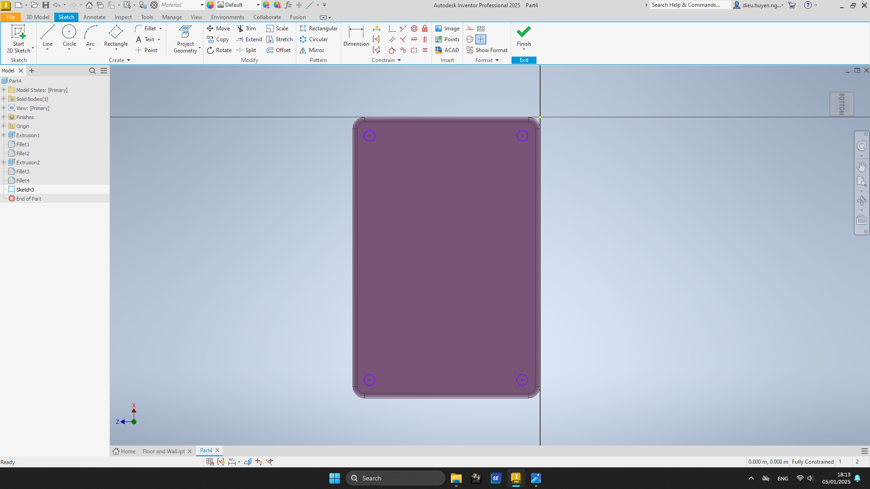
Task: Toggle Show All Constraints in status bar
Action: [221, 462]
